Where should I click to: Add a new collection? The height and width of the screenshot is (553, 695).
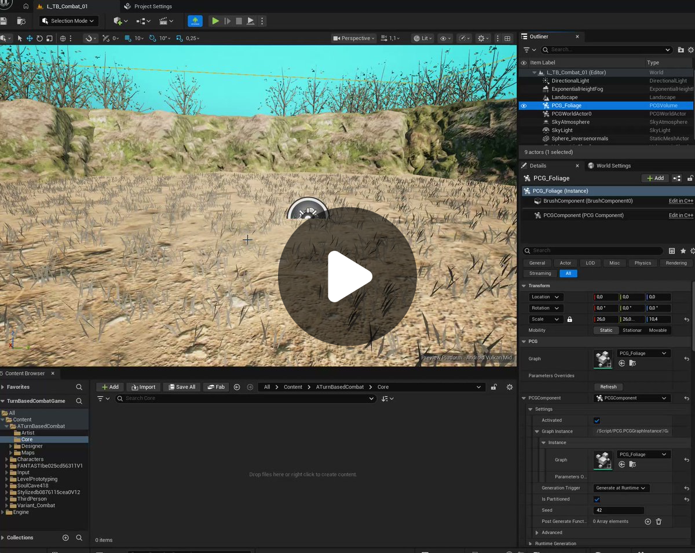[65, 537]
